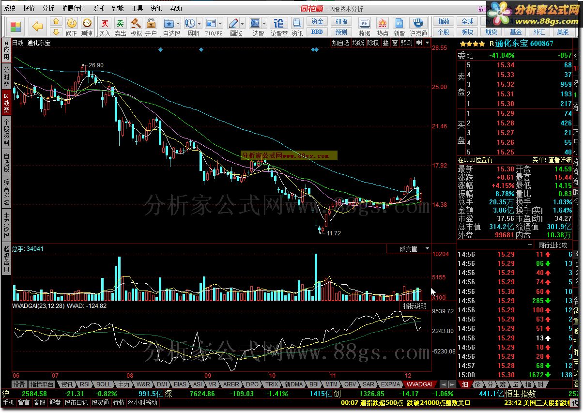Click the 设置 settings tab at bottom
Image resolution: width=584 pixels, height=413 pixels.
point(19,384)
